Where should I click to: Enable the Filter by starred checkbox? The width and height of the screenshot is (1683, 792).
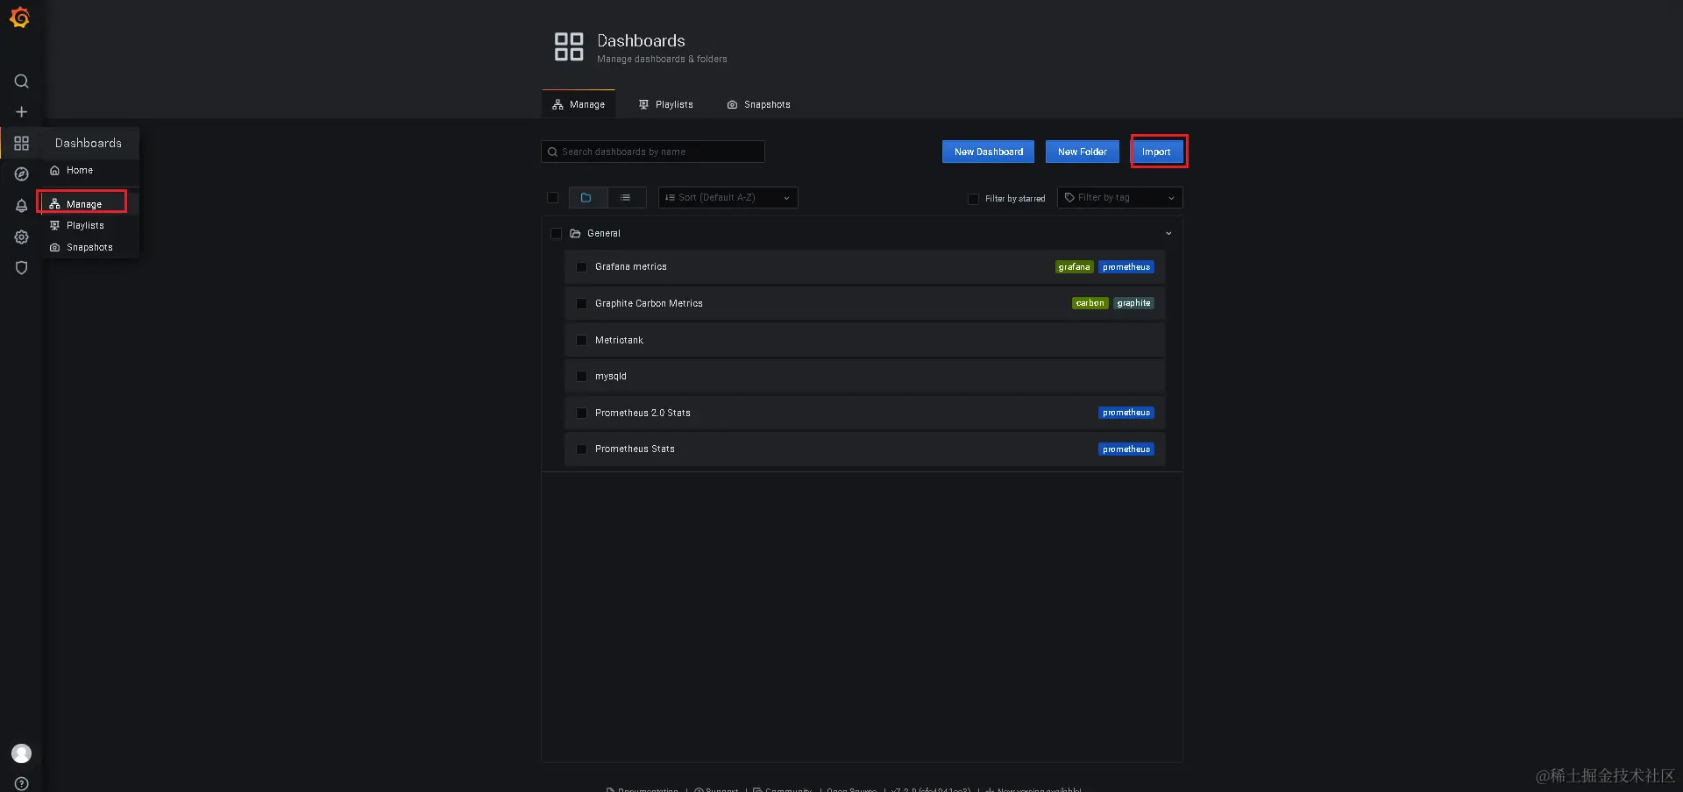[973, 199]
